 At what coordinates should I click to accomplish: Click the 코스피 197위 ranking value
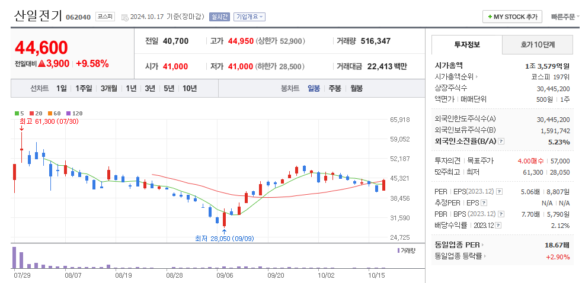[551, 77]
